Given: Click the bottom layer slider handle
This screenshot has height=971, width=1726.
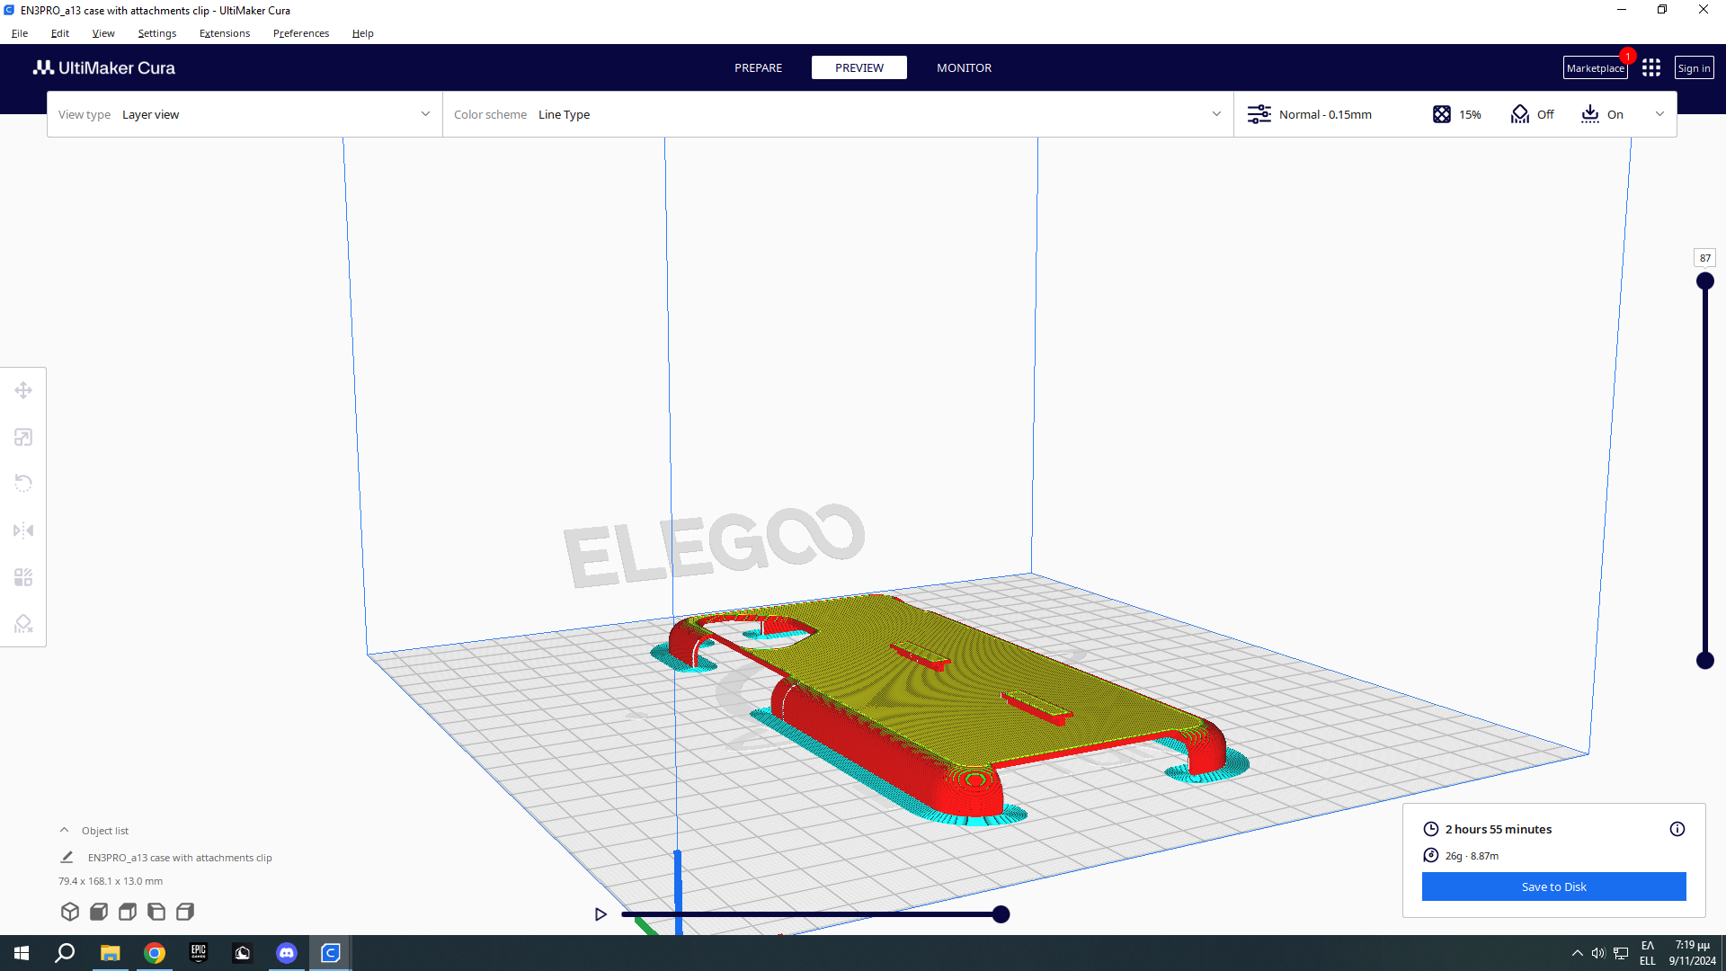Looking at the screenshot, I should [1705, 661].
